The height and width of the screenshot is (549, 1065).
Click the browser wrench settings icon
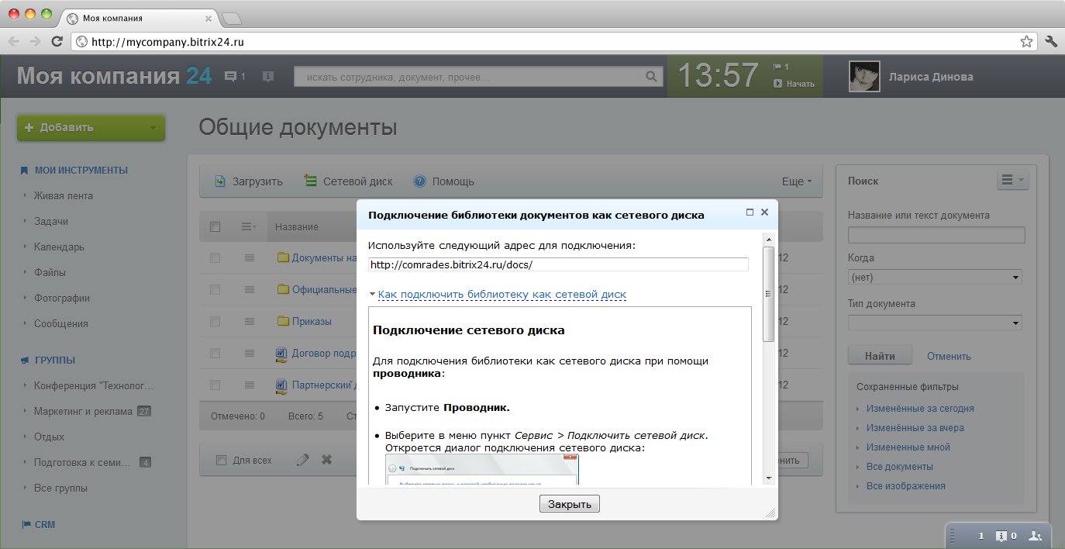[x=1051, y=42]
